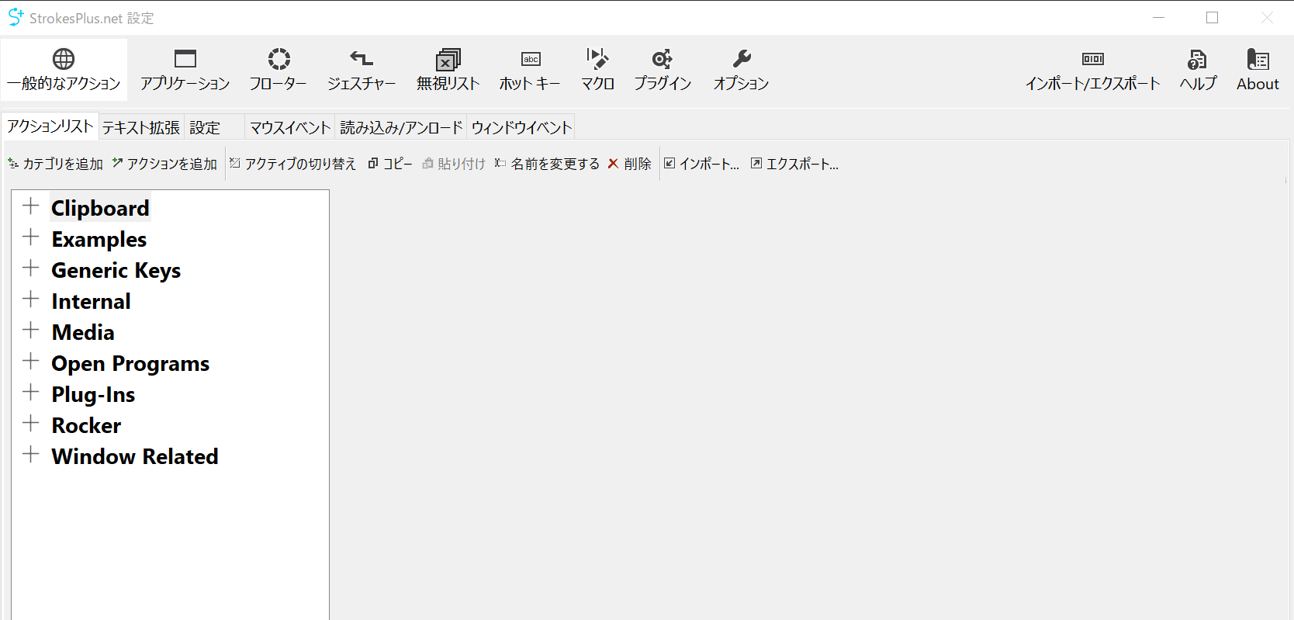This screenshot has height=620, width=1294.
Task: Open the フローター section
Action: pos(279,70)
